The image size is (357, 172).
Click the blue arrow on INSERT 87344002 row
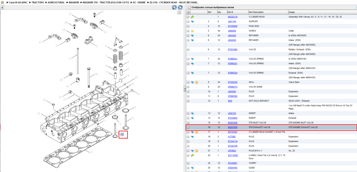coord(192,118)
